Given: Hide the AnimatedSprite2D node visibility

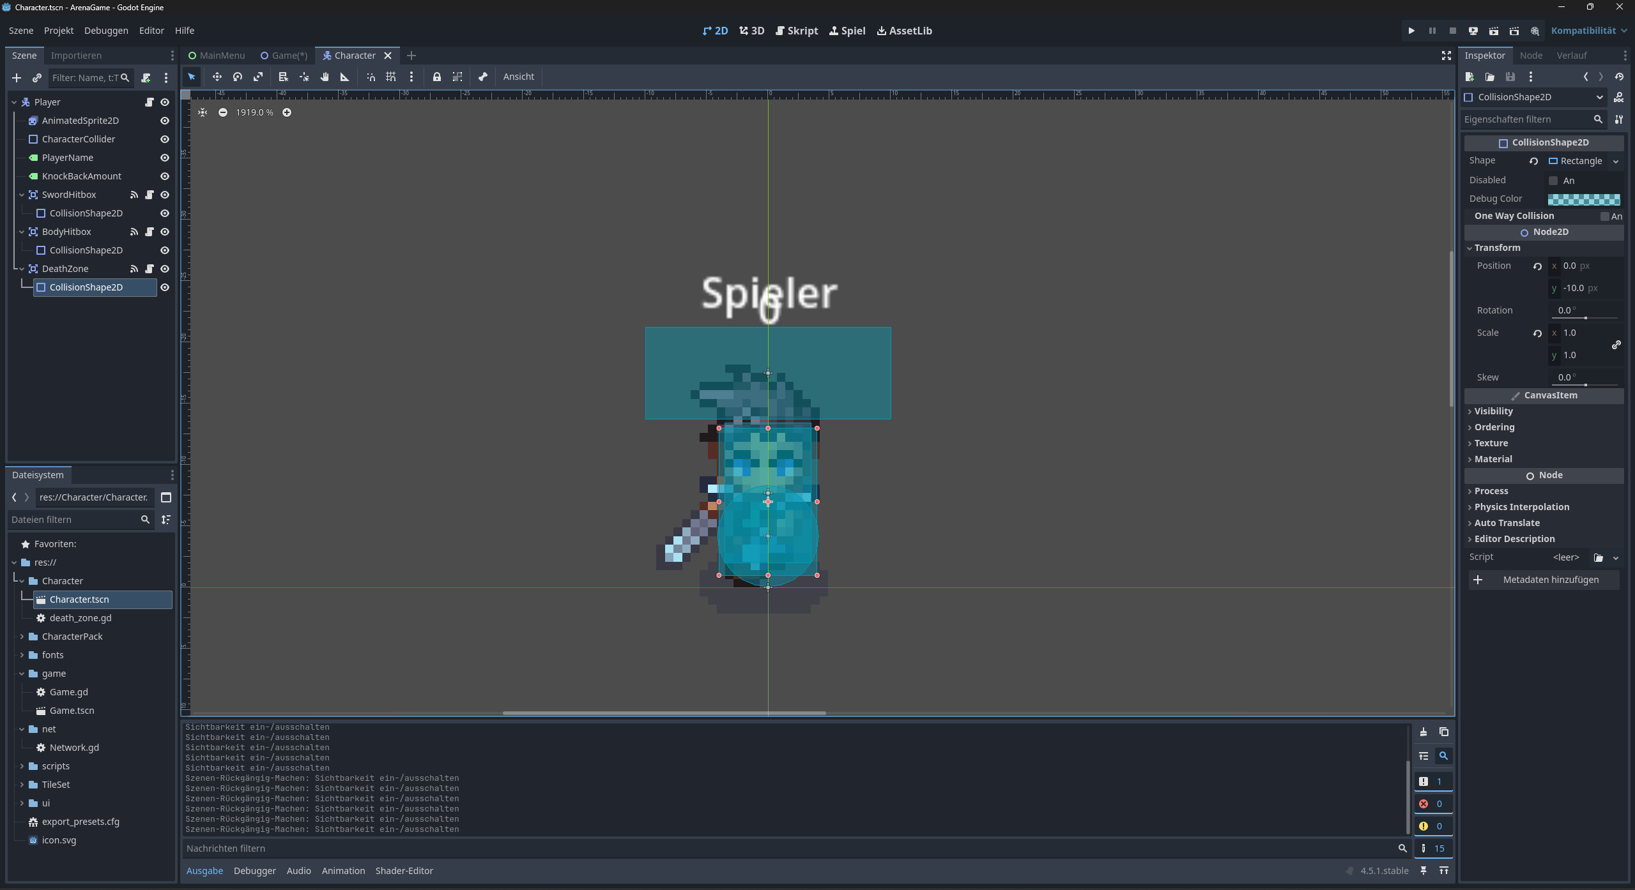Looking at the screenshot, I should point(165,121).
